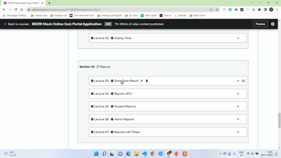Open File Explorer from the taskbar
Image resolution: width=281 pixels, height=158 pixels.
[x=137, y=154]
